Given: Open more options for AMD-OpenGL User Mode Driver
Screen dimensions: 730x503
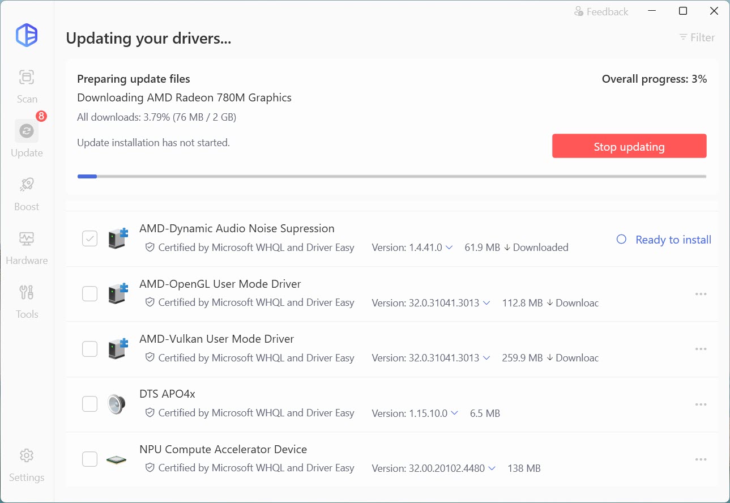Looking at the screenshot, I should coord(701,294).
